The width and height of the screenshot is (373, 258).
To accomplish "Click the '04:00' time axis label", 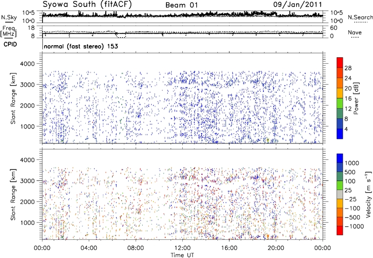I will tap(89, 248).
